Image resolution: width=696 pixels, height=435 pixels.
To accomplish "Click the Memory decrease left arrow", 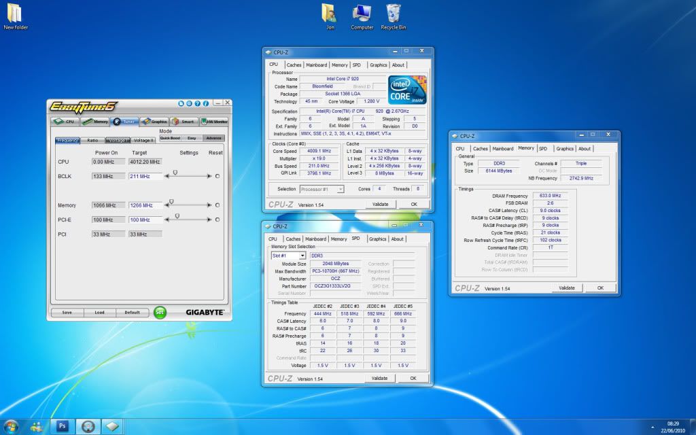I will (x=167, y=205).
